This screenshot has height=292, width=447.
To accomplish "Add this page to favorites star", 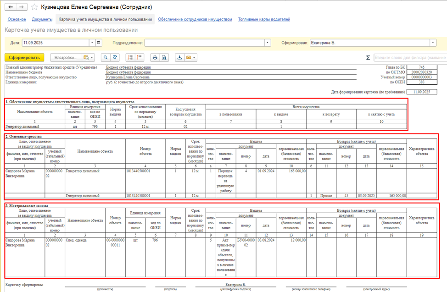I will pyautogui.click(x=34, y=7).
